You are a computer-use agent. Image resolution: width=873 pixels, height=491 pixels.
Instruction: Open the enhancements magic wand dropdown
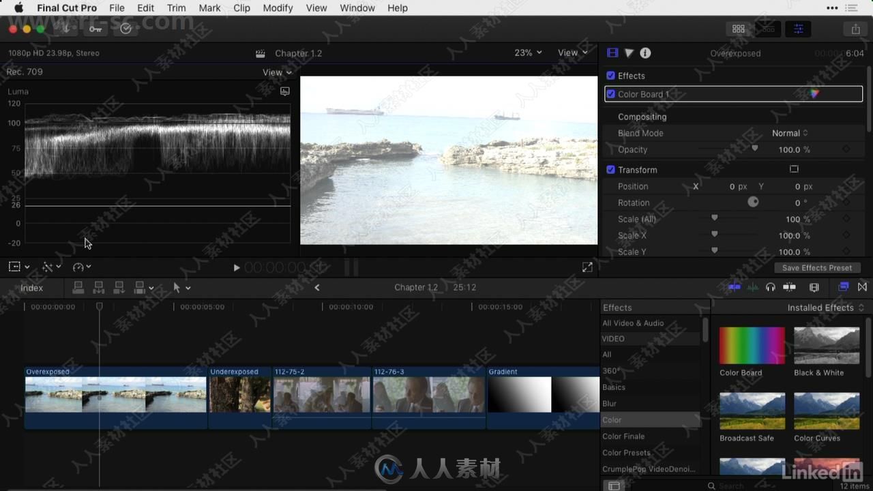click(51, 267)
